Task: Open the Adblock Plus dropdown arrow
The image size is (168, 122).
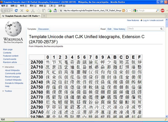Action: 167,10
